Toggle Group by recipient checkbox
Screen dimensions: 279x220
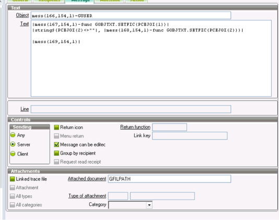56,153
